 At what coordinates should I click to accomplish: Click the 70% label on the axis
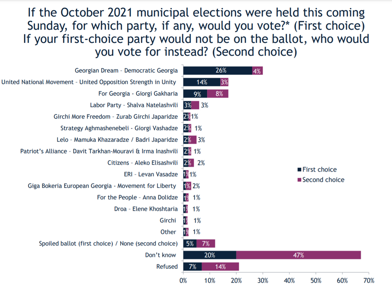point(368,280)
